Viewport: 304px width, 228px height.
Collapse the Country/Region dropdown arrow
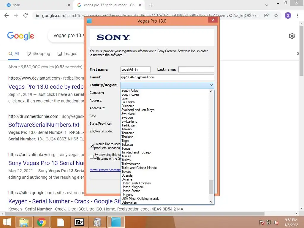(x=211, y=85)
